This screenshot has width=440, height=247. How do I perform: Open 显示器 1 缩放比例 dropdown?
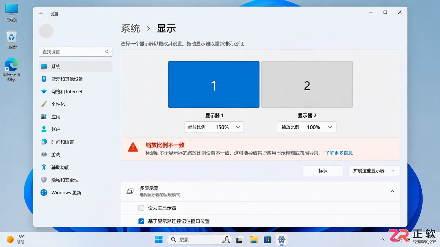point(214,127)
